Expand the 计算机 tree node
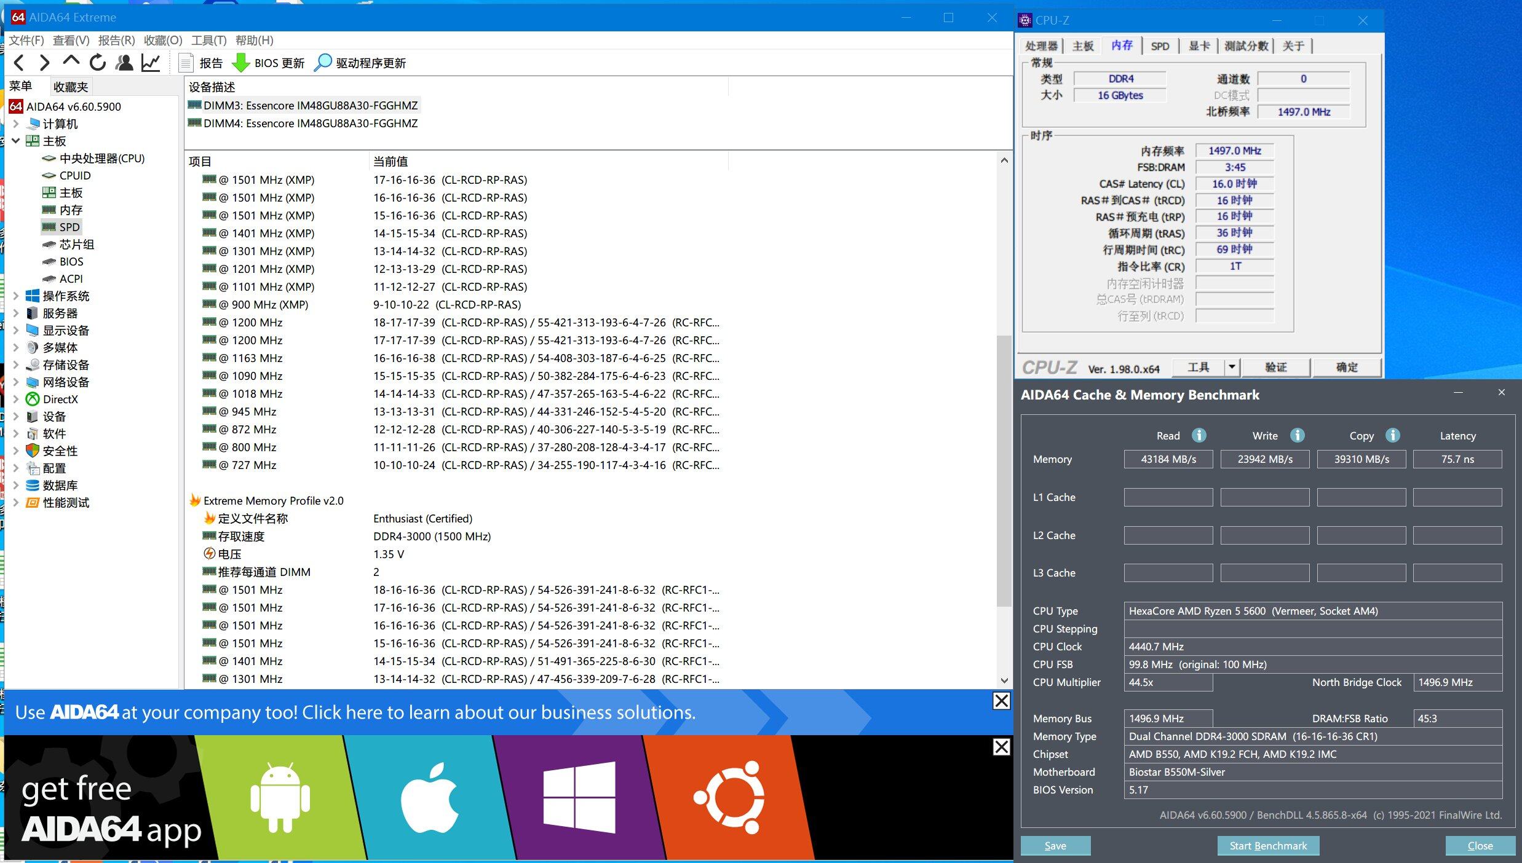This screenshot has height=863, width=1522. pyautogui.click(x=16, y=124)
